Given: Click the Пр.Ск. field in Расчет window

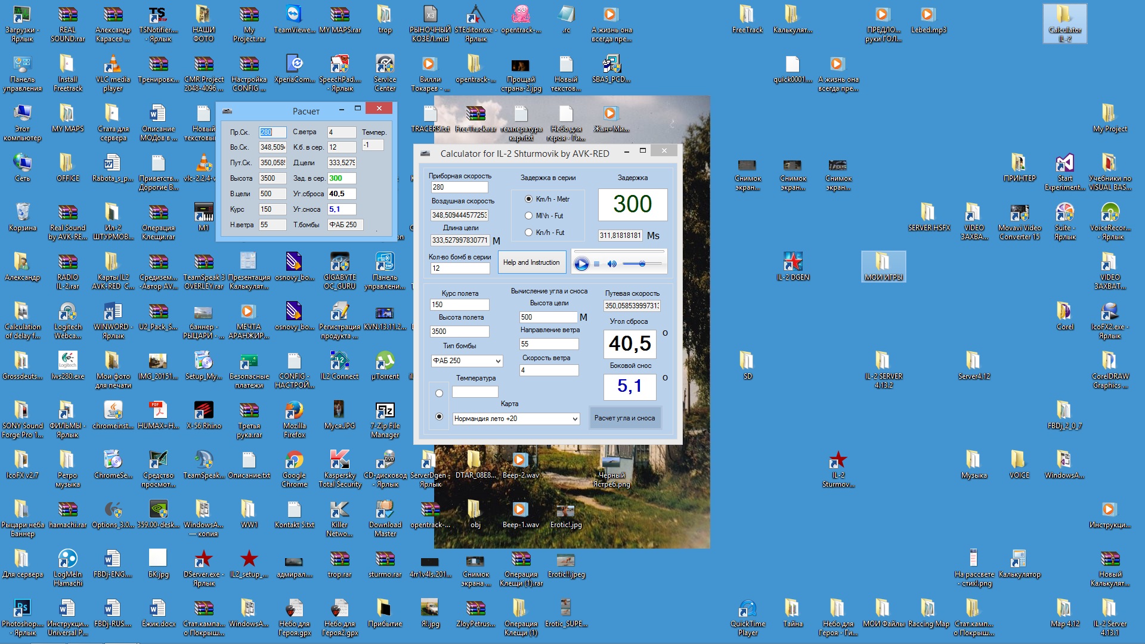Looking at the screenshot, I should click(272, 132).
